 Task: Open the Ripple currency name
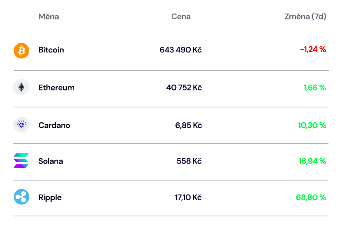50,197
